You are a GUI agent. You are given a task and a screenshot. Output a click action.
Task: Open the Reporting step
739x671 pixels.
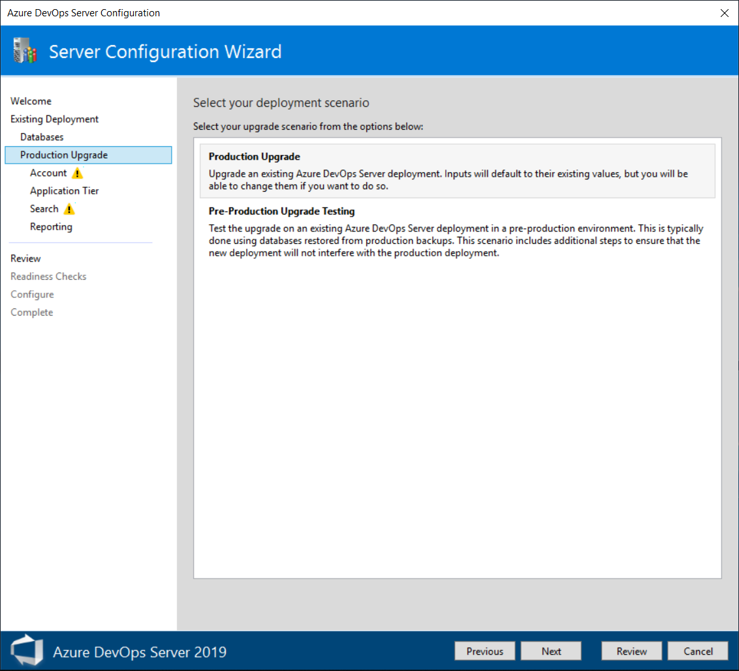[52, 226]
